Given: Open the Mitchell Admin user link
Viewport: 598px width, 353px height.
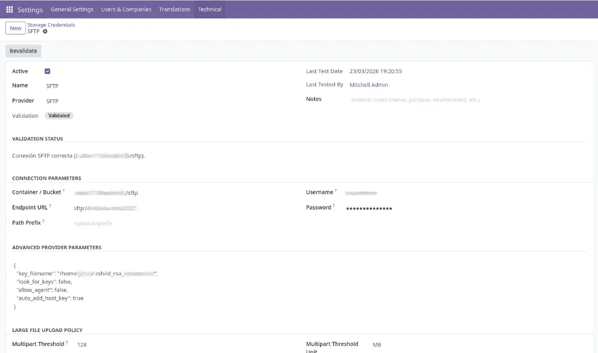Looking at the screenshot, I should coord(368,85).
